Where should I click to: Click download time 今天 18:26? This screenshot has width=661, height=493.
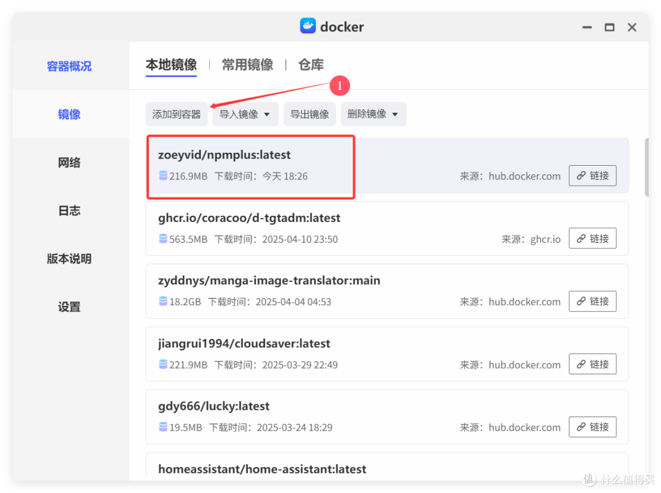point(285,176)
